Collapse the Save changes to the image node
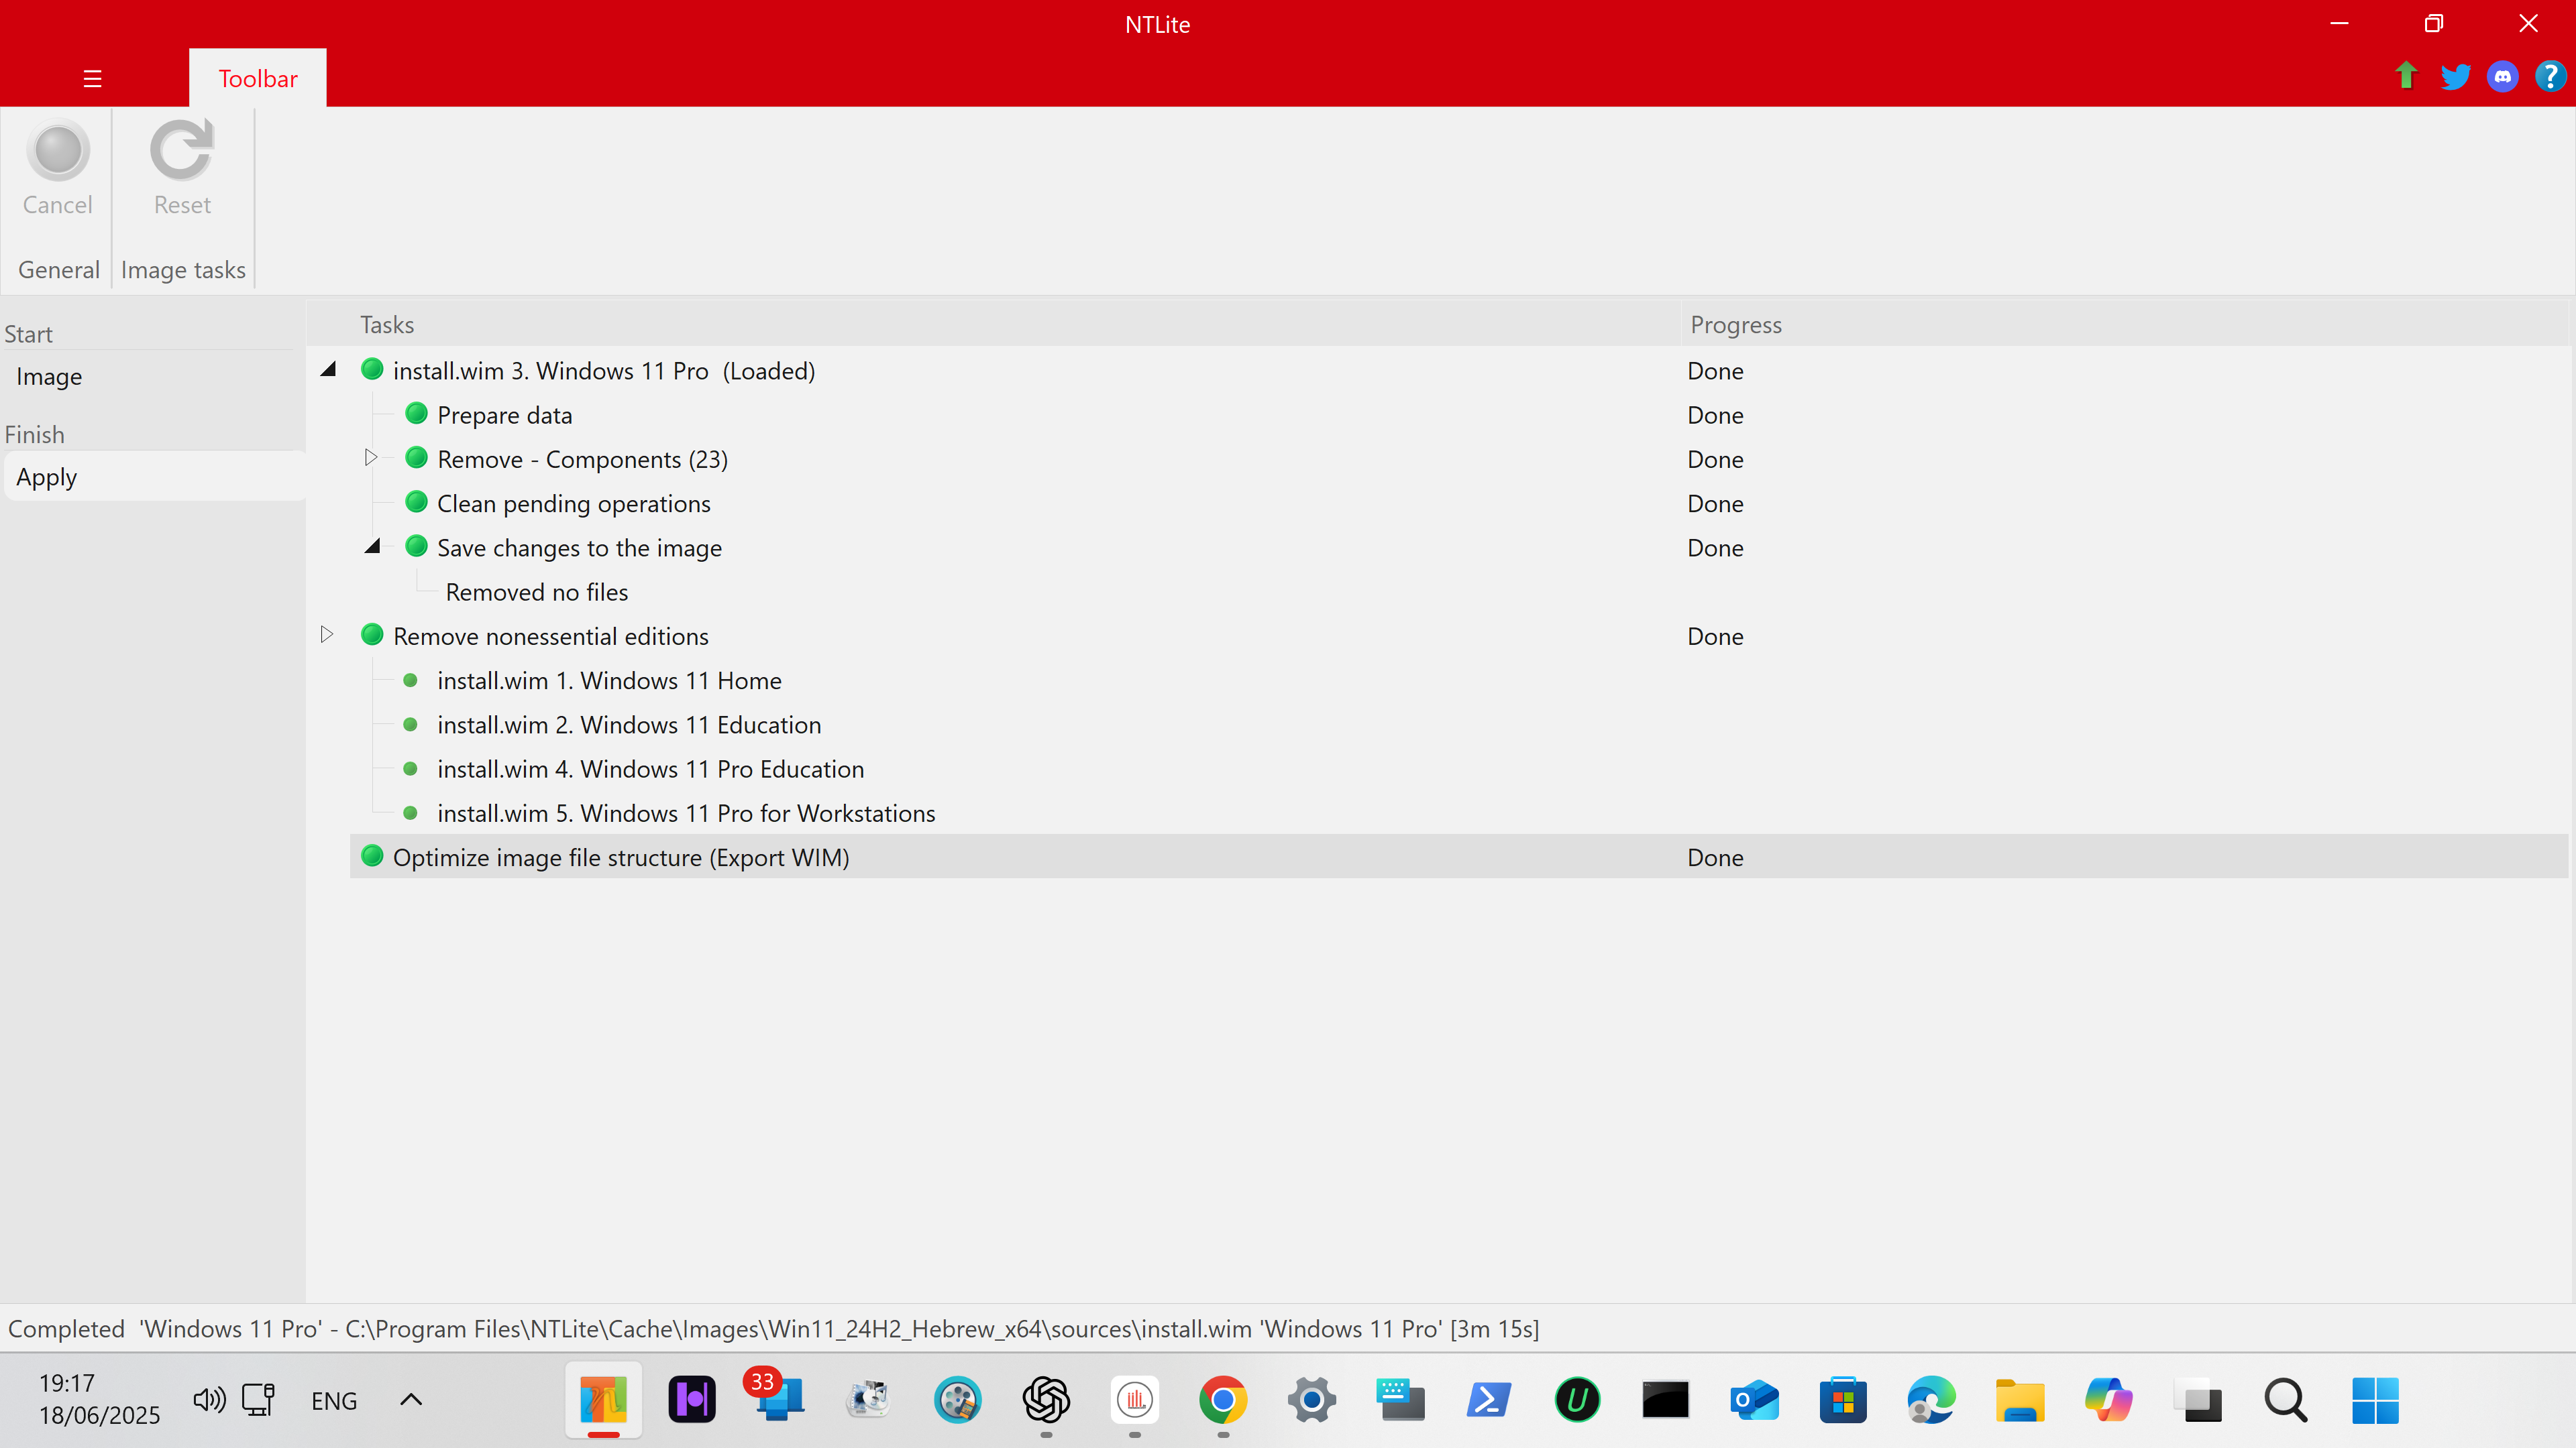The image size is (2576, 1448). [x=373, y=546]
